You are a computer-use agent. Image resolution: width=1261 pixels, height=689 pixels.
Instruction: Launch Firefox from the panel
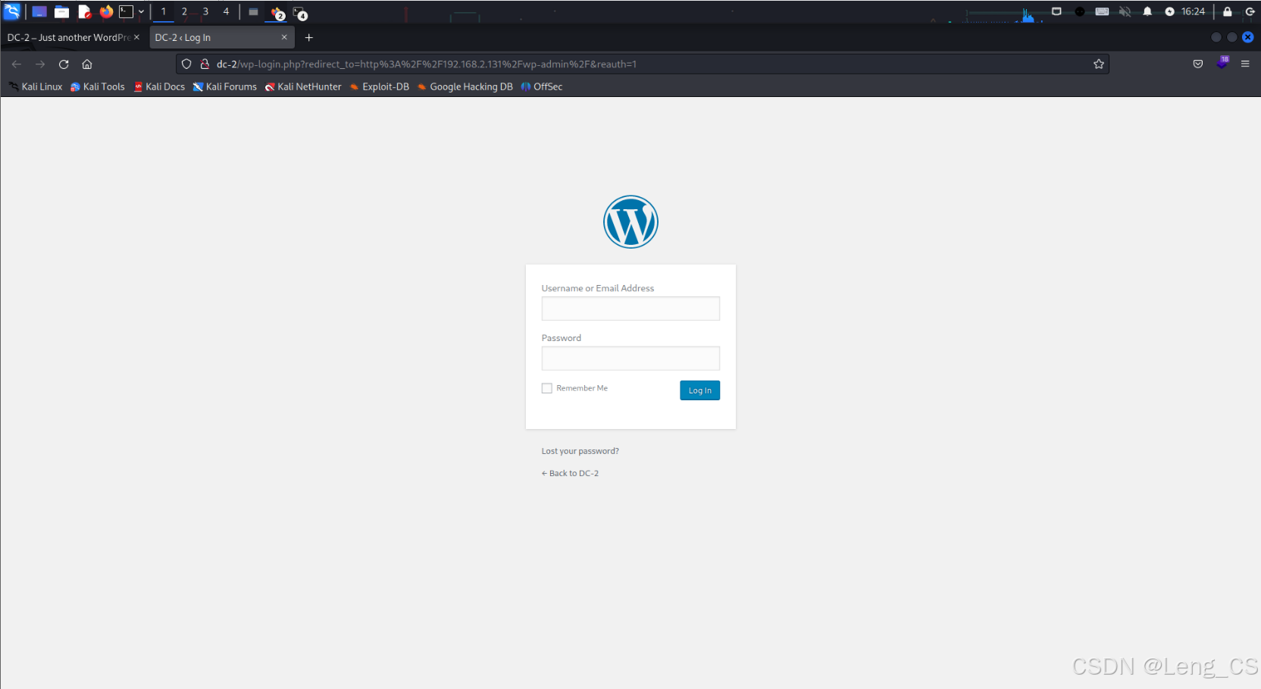(x=106, y=11)
